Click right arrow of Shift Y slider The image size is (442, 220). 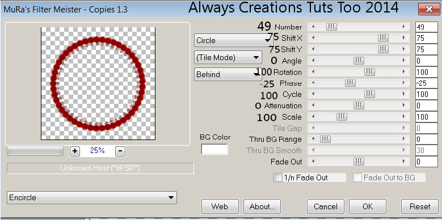[x=403, y=49]
